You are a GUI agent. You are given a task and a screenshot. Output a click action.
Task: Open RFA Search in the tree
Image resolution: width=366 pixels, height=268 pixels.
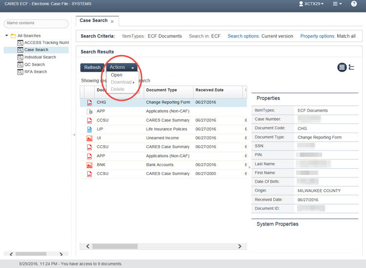point(36,72)
